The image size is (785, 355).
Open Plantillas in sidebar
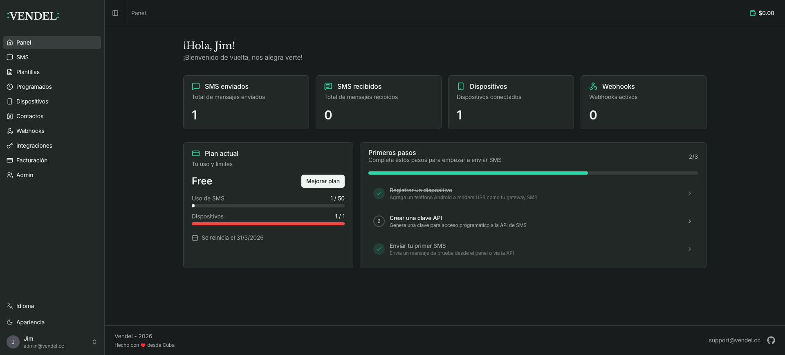click(x=52, y=72)
